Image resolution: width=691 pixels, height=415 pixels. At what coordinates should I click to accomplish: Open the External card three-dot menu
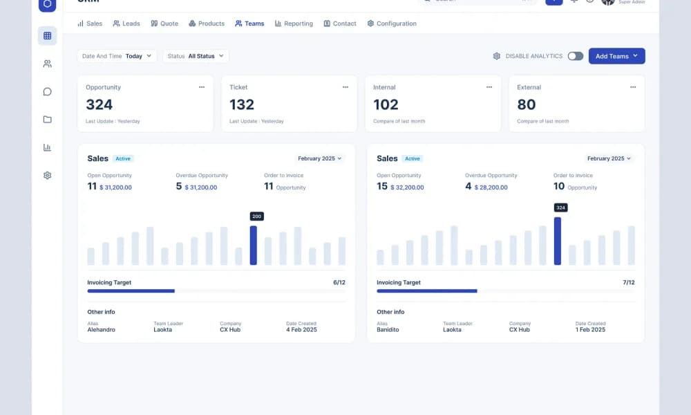pos(633,87)
